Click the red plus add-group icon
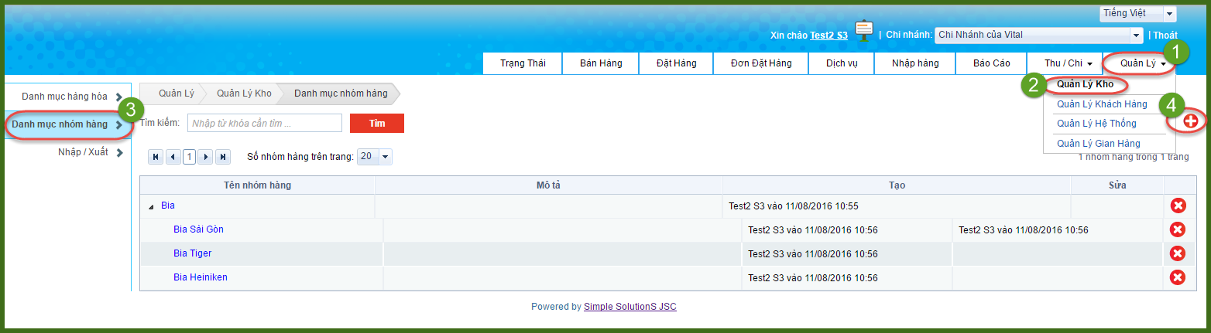The height and width of the screenshot is (333, 1211). tap(1191, 121)
